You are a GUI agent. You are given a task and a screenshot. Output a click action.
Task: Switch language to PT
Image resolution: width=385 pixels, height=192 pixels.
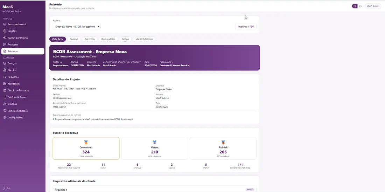click(355, 6)
